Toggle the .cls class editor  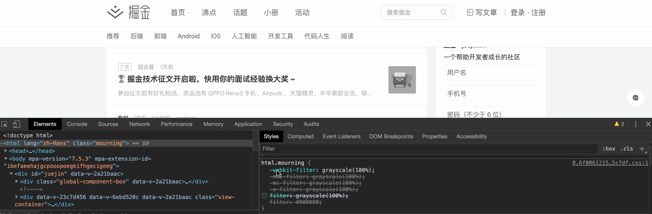627,149
